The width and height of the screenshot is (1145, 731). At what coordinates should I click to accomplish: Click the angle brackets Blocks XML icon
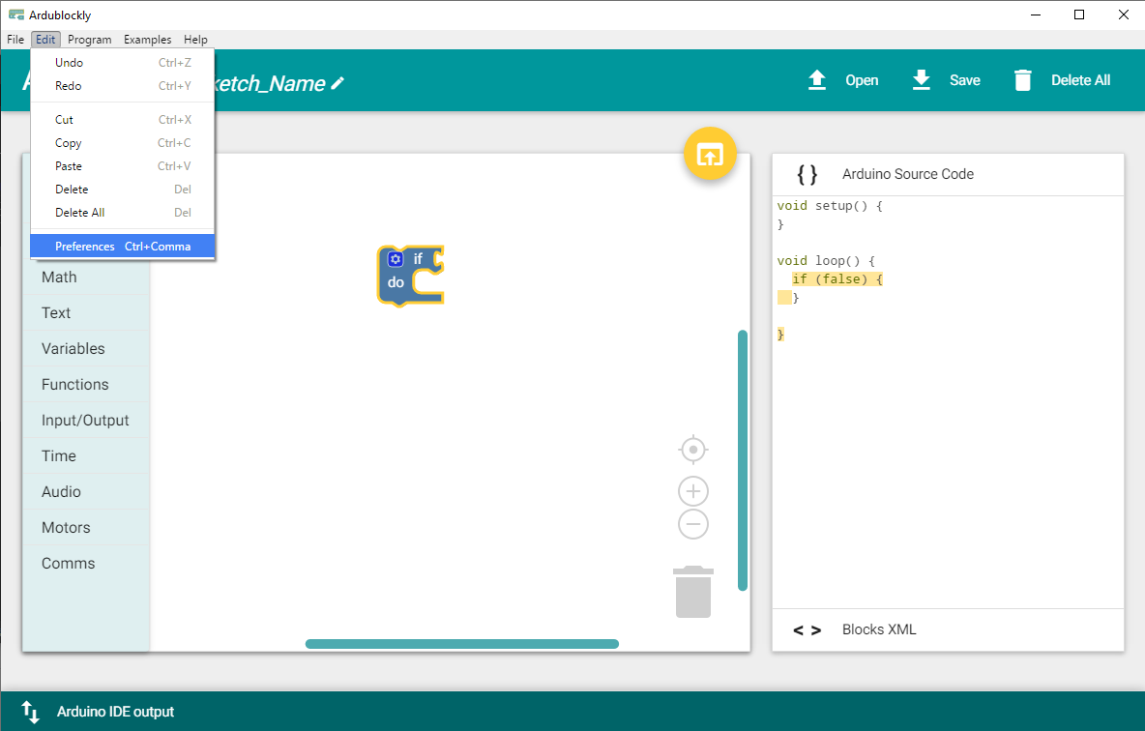[x=807, y=630]
